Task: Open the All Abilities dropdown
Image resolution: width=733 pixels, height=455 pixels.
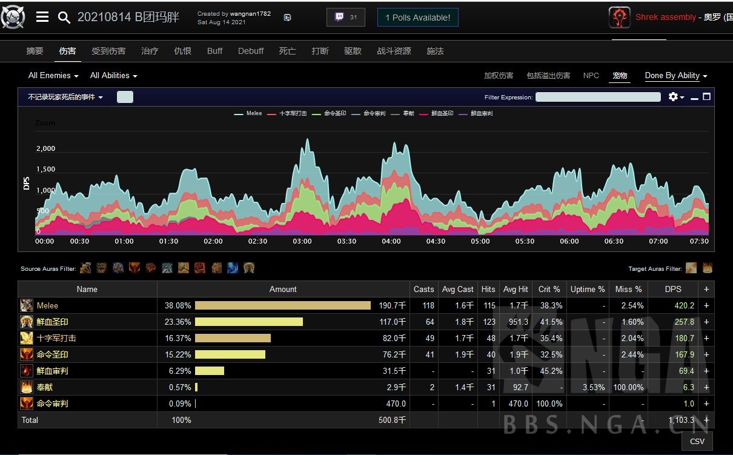Action: click(x=113, y=76)
